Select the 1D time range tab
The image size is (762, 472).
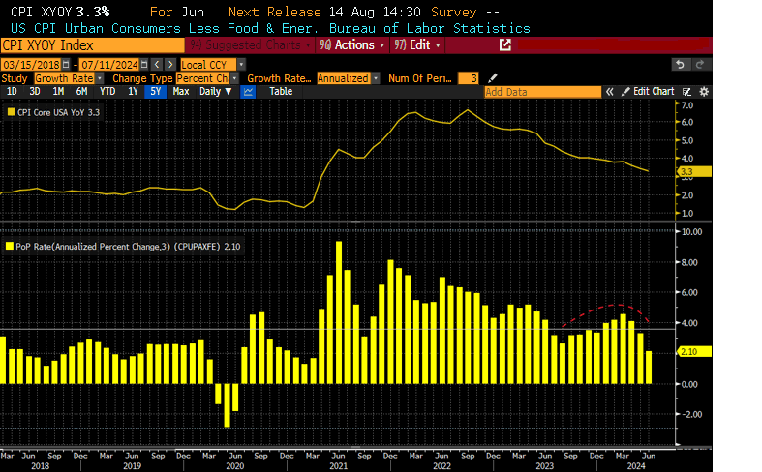click(12, 92)
